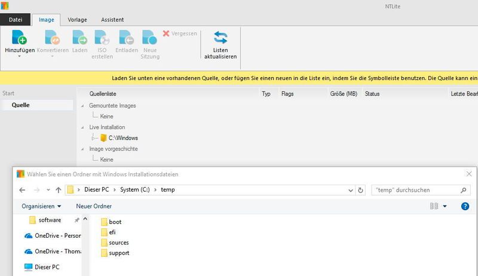
Task: Open the Hinzufügen dropdown arrow
Action: 19,56
